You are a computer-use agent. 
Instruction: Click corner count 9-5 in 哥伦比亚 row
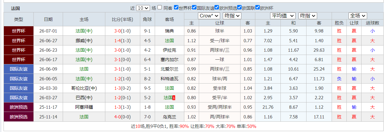pyautogui.click(x=147, y=88)
